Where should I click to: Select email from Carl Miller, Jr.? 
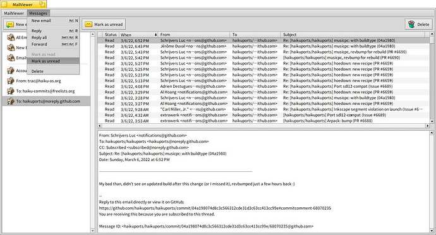tap(263, 109)
